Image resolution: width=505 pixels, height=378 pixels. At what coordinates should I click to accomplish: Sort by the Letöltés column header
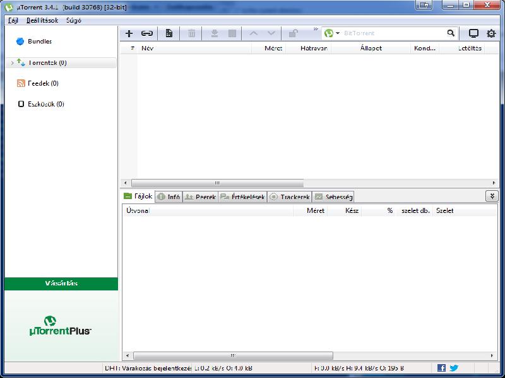pos(462,49)
